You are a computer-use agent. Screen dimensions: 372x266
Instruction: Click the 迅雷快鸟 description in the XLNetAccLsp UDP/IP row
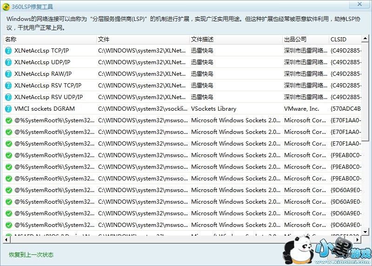pos(202,62)
